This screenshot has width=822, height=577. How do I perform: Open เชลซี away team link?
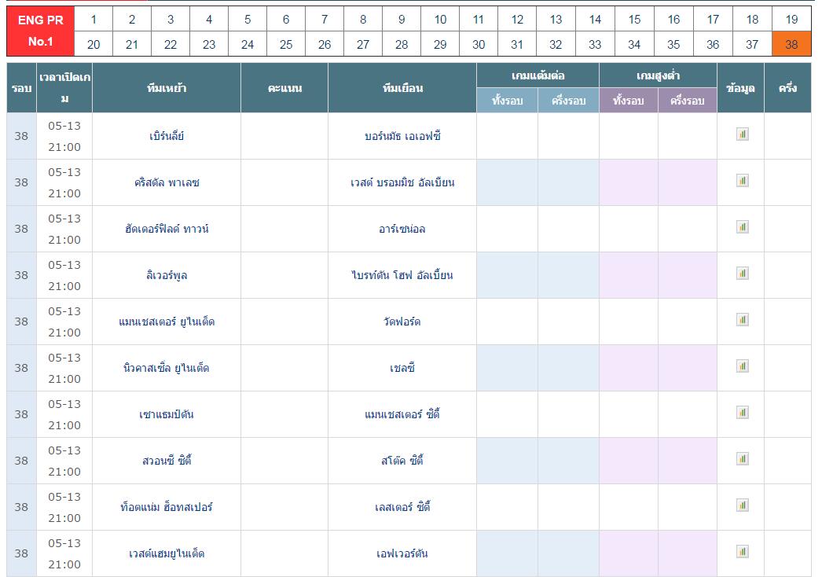(x=402, y=368)
